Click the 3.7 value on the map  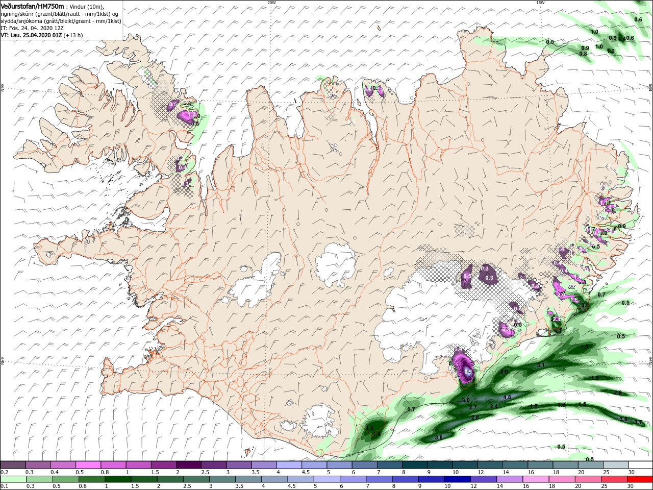pos(638,422)
